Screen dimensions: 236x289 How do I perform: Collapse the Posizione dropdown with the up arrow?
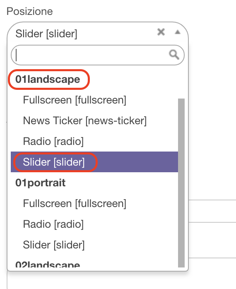pos(178,32)
